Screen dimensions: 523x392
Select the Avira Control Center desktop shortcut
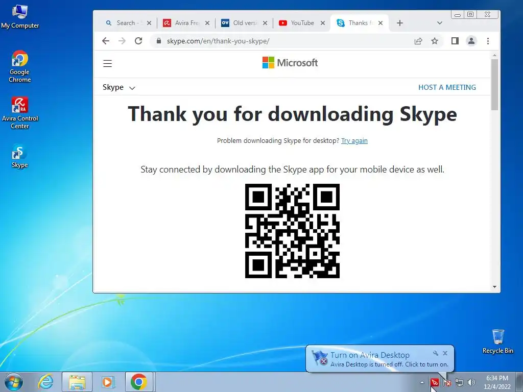tap(20, 113)
